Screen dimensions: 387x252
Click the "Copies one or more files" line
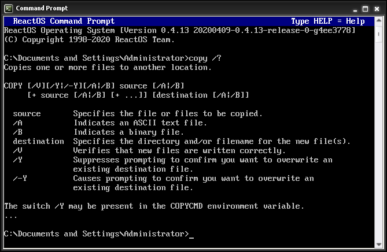[108, 67]
